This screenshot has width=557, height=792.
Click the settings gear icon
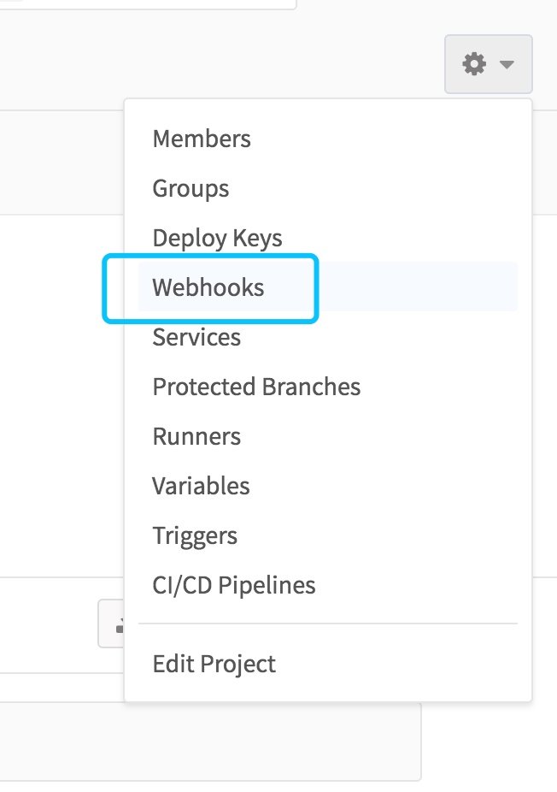click(x=474, y=64)
